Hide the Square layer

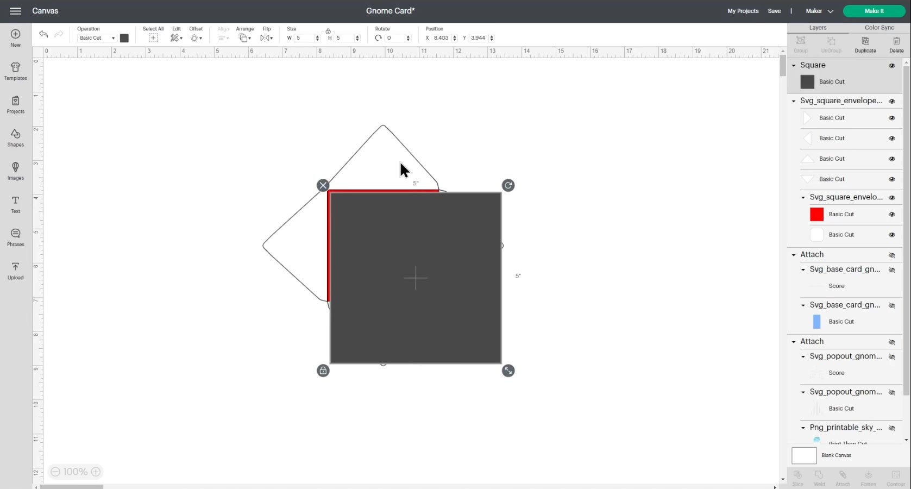(x=891, y=65)
